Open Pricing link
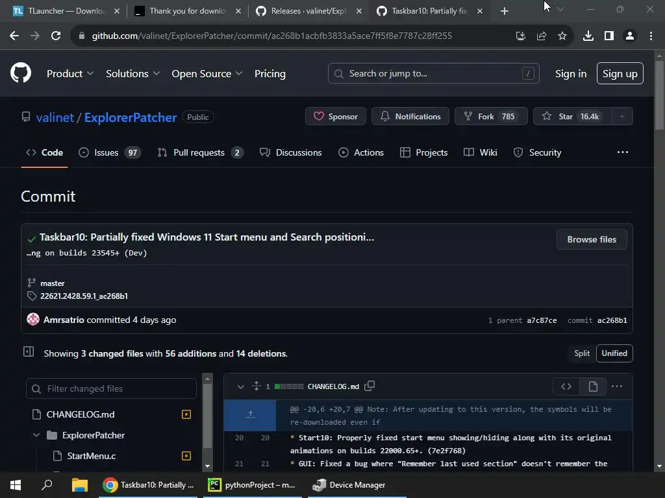665x498 pixels. (x=270, y=74)
